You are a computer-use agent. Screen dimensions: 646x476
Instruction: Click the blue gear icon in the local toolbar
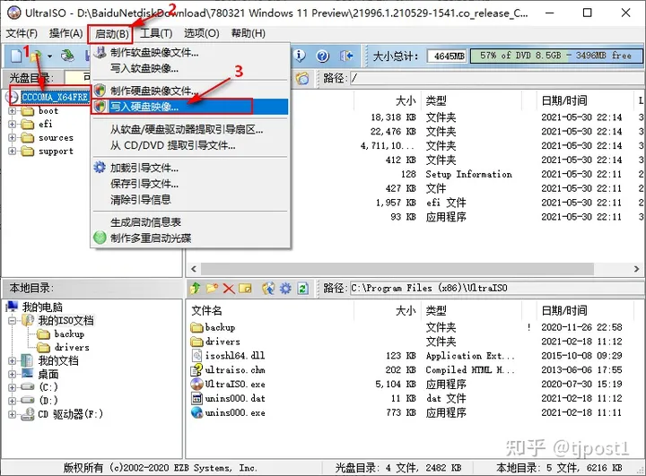click(x=285, y=289)
